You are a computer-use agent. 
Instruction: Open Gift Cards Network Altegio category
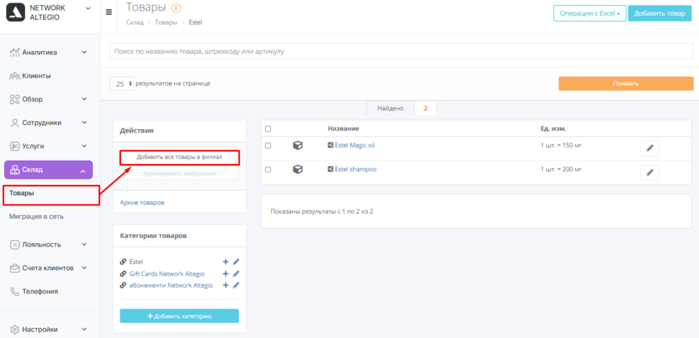[x=167, y=274]
